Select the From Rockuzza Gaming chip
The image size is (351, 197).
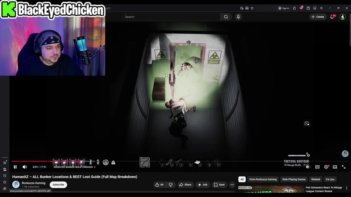tap(263, 179)
